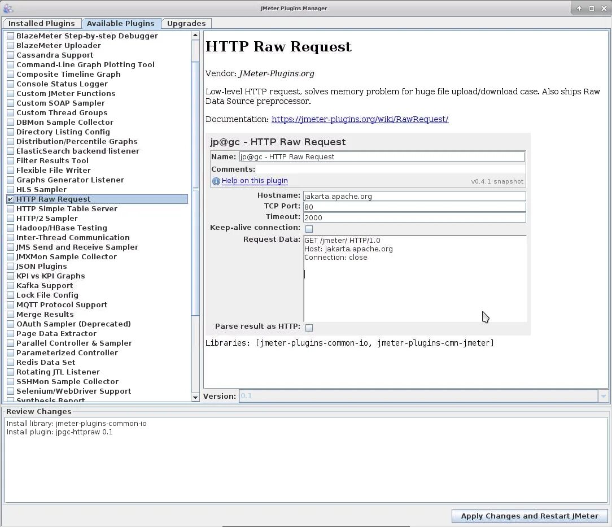Click the plugin list vertical scrollbar thumb

click(195, 189)
